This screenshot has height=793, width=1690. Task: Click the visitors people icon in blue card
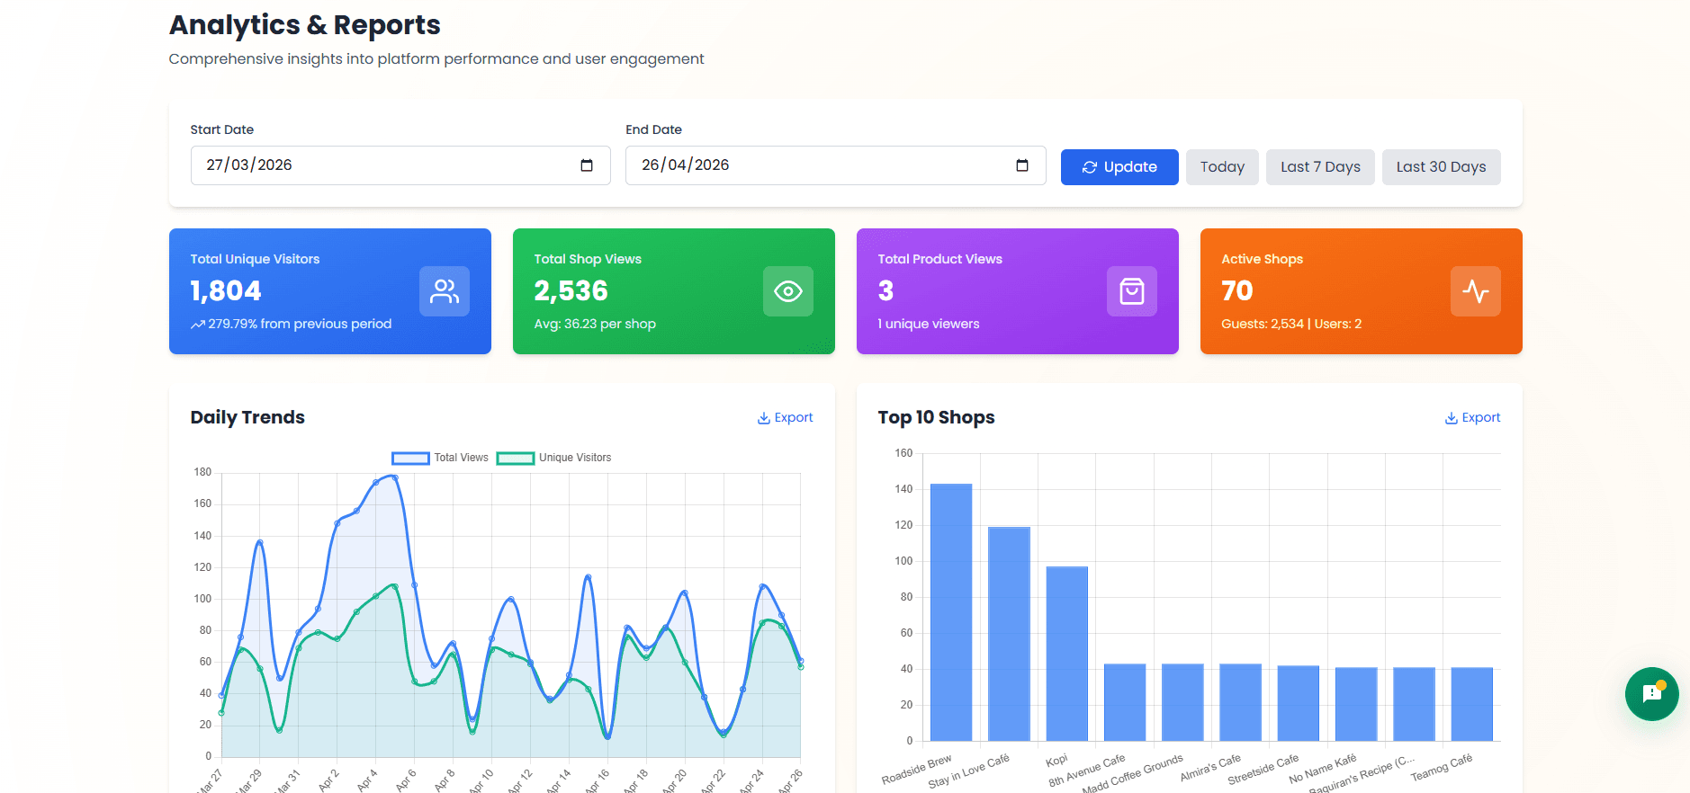pyautogui.click(x=445, y=291)
